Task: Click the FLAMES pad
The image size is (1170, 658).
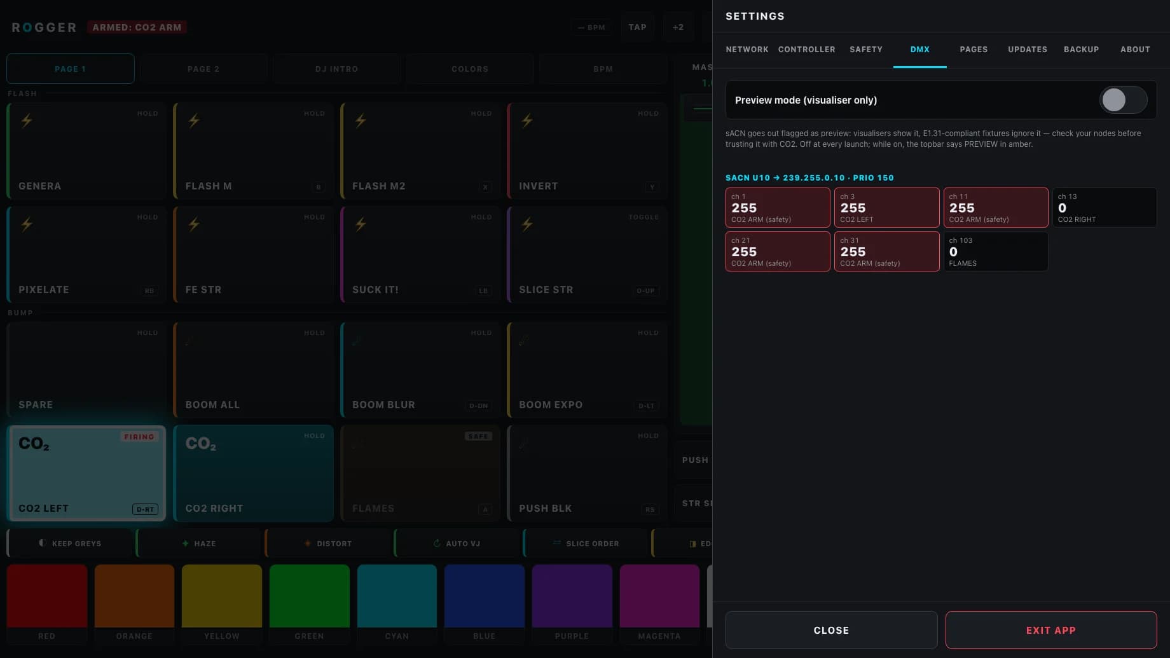Action: click(x=420, y=473)
